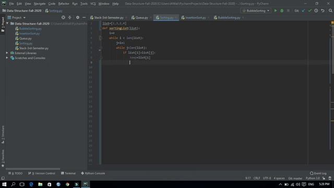Switch to the Queus.py editor tab

tap(141, 18)
